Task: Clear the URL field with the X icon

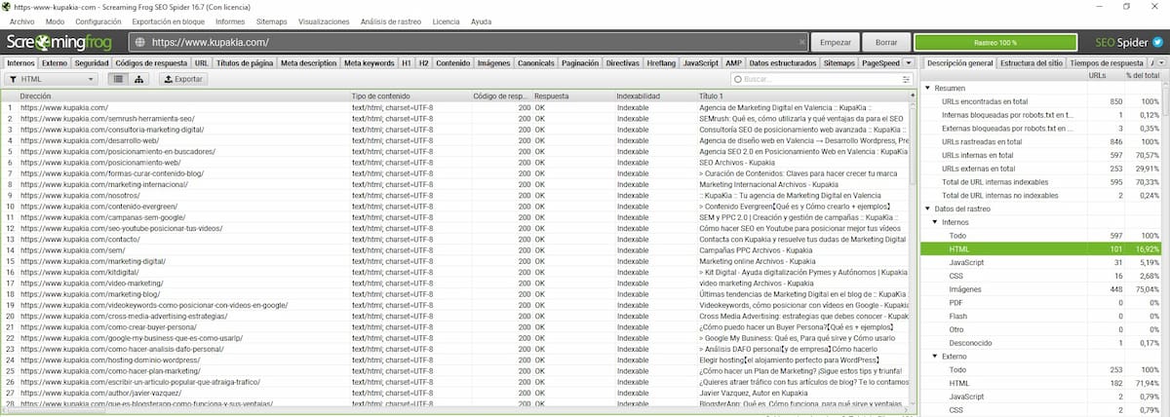Action: tap(801, 43)
